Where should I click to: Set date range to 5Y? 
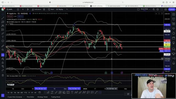point(32,93)
